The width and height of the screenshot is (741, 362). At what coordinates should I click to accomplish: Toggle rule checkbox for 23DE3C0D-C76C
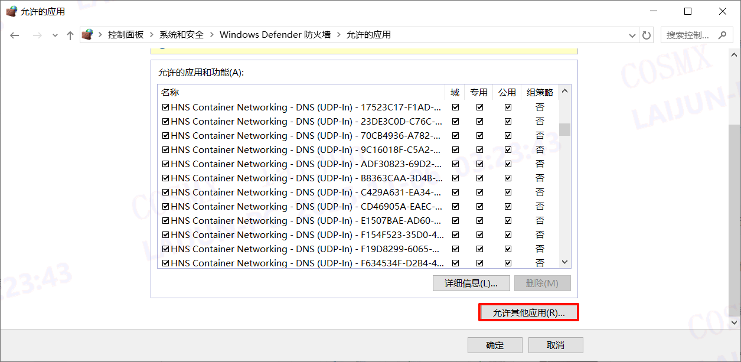[x=165, y=122]
